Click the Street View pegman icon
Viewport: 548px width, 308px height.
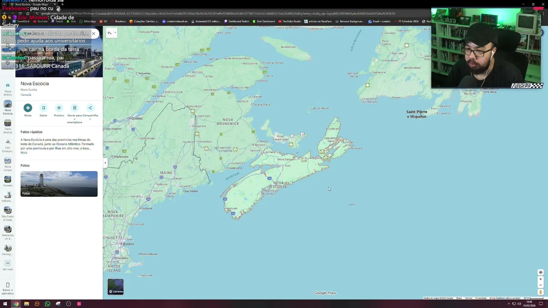click(x=540, y=292)
